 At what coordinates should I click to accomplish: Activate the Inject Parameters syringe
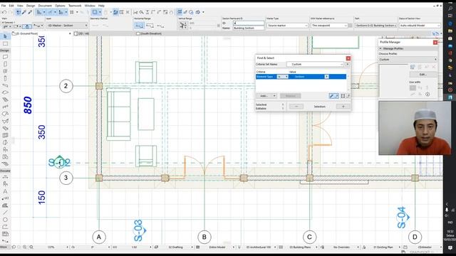tap(30, 12)
